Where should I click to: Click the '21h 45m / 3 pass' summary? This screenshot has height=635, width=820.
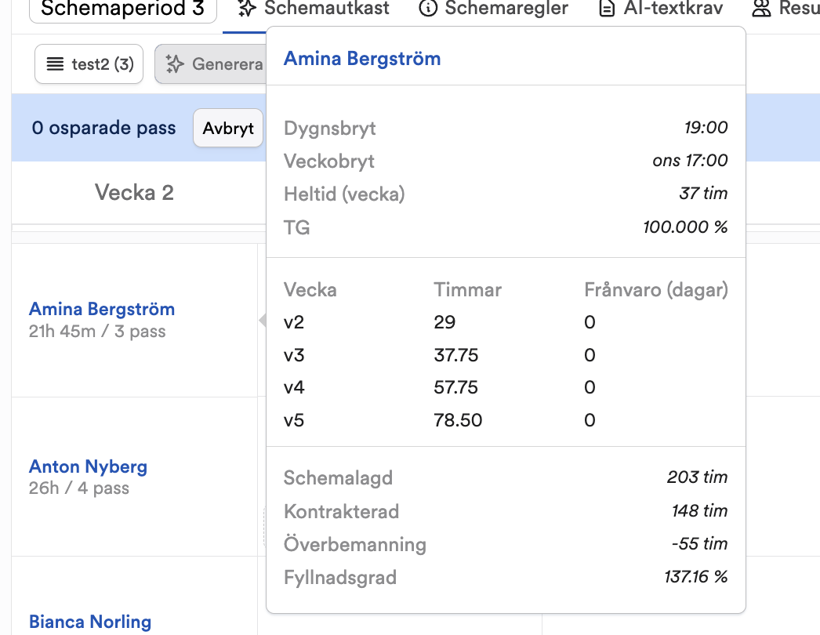pyautogui.click(x=97, y=331)
